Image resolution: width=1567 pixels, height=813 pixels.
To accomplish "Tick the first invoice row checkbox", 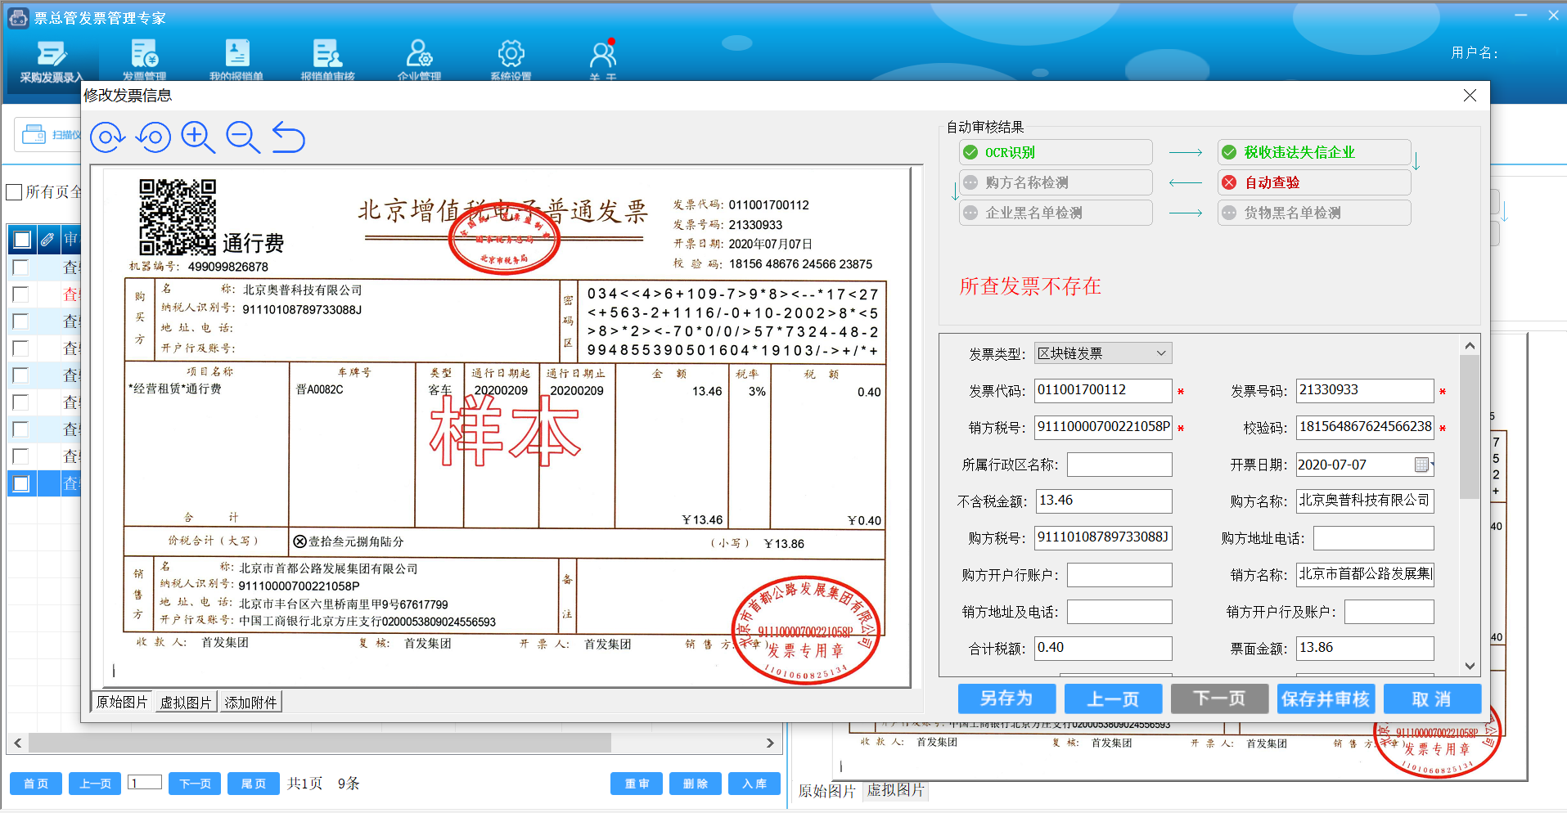I will (21, 267).
